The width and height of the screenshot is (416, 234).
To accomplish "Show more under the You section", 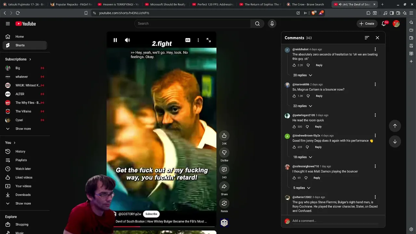I will (x=25, y=203).
